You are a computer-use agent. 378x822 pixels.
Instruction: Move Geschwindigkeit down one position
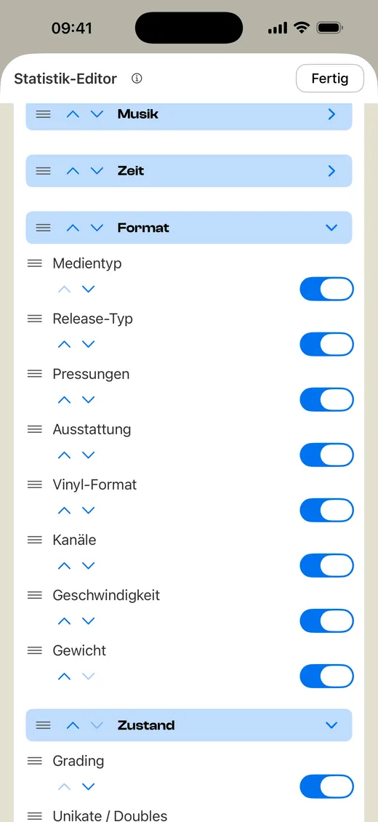coord(89,621)
